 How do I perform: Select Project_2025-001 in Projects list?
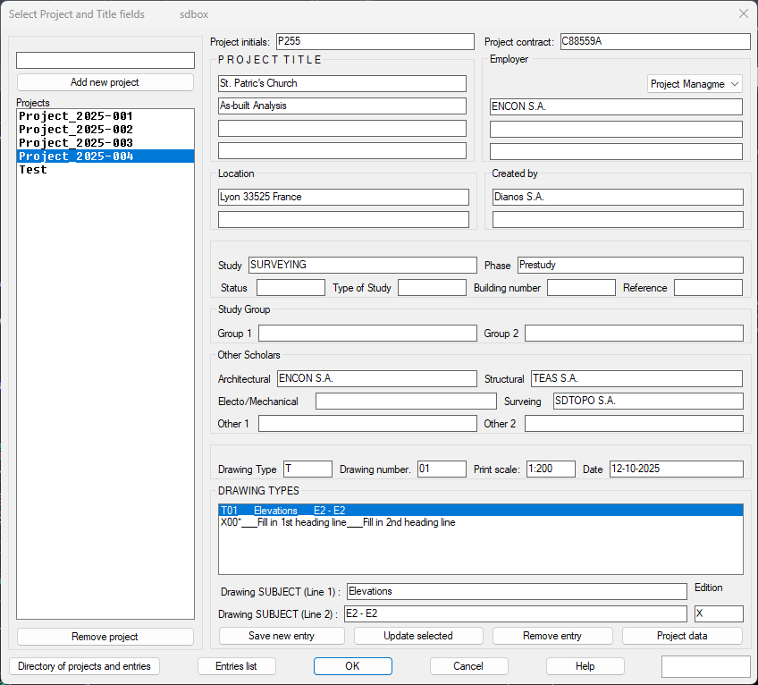point(105,116)
